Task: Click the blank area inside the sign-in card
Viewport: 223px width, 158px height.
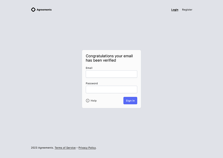Action: pyautogui.click(x=110, y=101)
